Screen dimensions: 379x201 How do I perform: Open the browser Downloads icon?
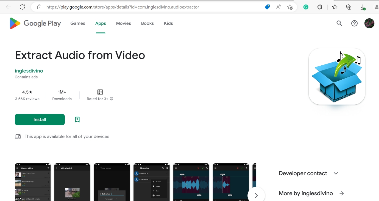363,7
